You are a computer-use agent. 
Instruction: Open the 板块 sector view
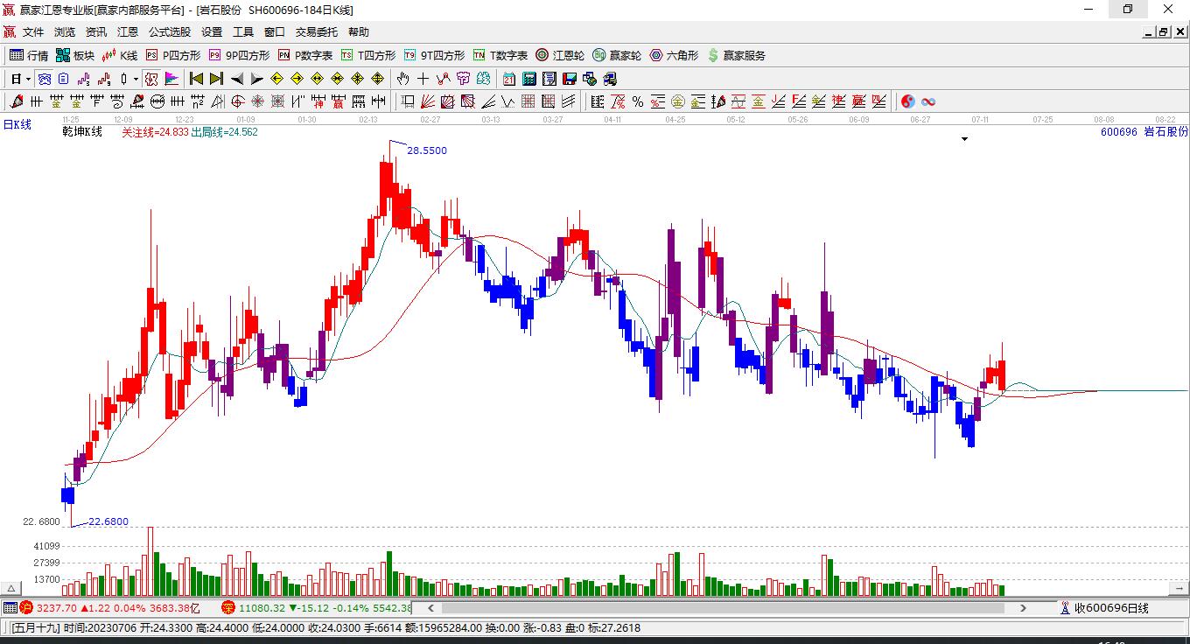pos(75,55)
